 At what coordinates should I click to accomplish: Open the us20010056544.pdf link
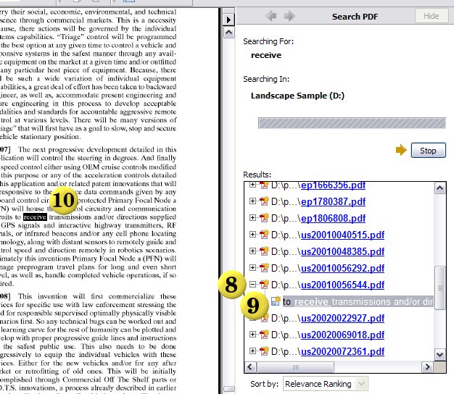point(343,285)
